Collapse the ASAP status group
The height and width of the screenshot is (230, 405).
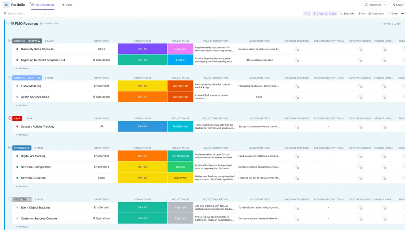pyautogui.click(x=10, y=118)
